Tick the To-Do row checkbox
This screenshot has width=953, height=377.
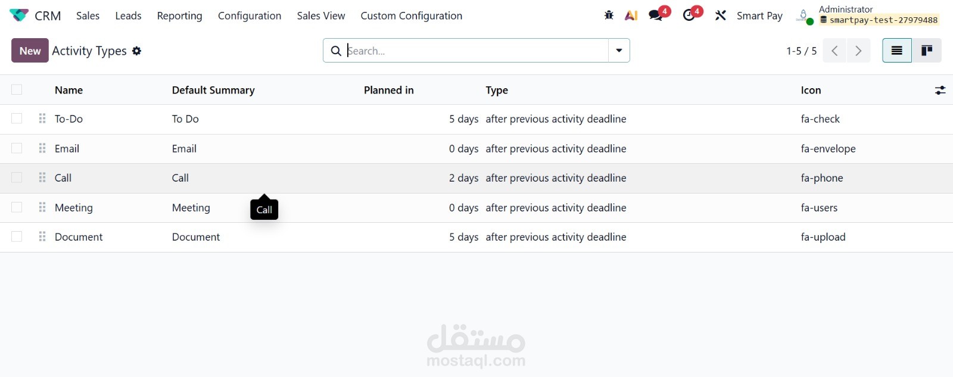17,119
